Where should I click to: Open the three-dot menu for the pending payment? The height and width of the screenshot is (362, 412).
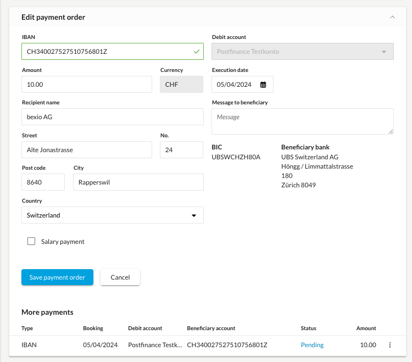(x=390, y=345)
